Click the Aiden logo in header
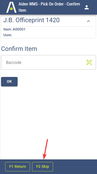Viewport: 97px width, 174px height. (11, 7)
